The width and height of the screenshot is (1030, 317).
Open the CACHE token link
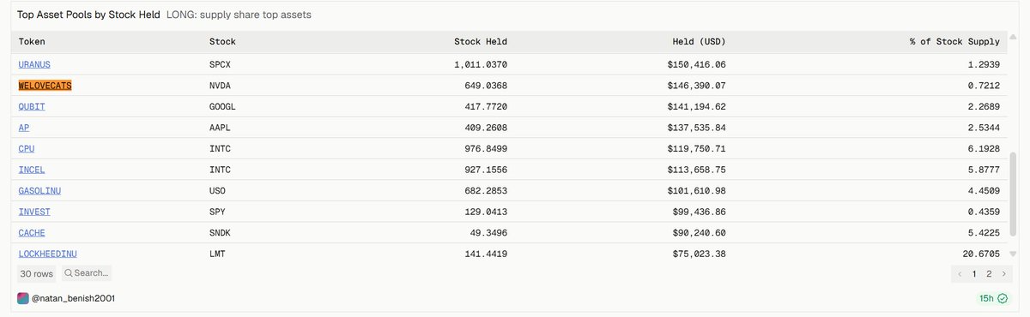[32, 233]
